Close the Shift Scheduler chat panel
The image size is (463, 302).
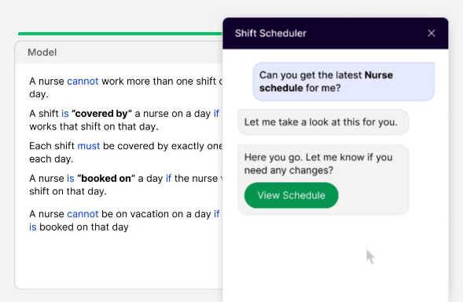pyautogui.click(x=431, y=33)
